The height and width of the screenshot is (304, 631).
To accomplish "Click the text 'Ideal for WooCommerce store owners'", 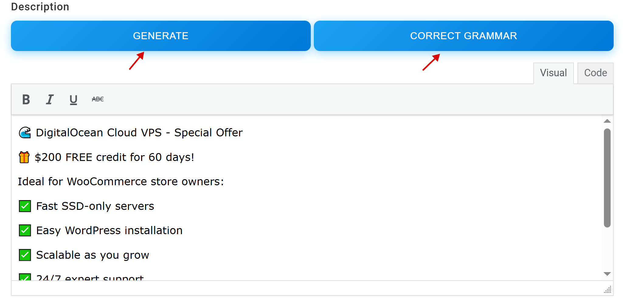I will pyautogui.click(x=121, y=182).
